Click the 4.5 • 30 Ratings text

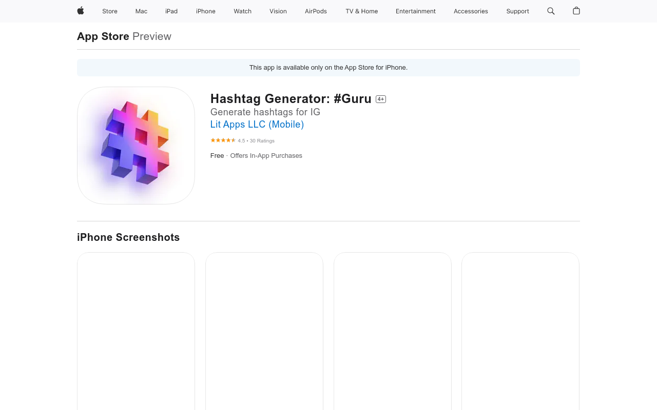point(256,141)
